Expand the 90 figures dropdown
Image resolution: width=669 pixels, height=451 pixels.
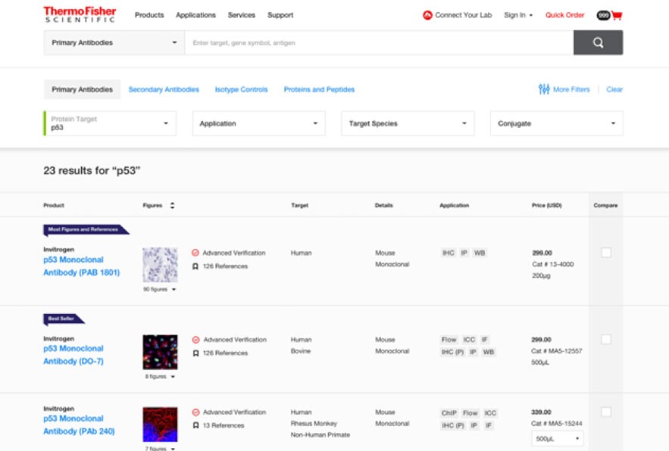click(160, 289)
